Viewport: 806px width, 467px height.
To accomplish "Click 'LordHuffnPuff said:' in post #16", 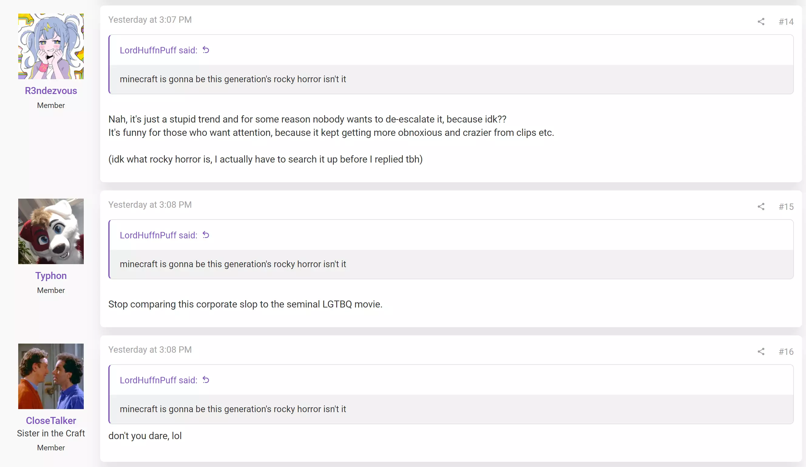I will 158,380.
